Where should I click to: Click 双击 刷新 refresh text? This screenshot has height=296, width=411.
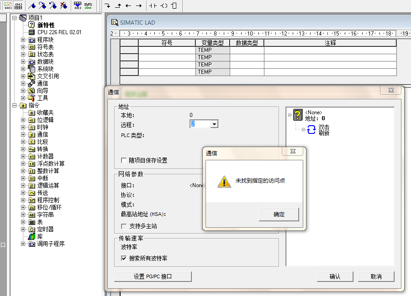tap(324, 130)
